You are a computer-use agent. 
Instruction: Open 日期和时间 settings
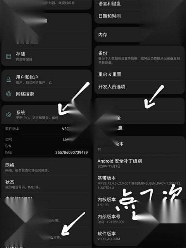click(x=139, y=16)
